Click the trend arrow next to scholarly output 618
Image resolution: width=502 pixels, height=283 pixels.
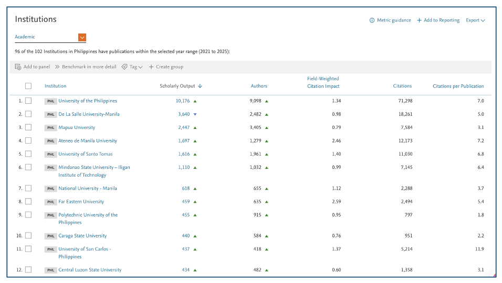coord(195,189)
